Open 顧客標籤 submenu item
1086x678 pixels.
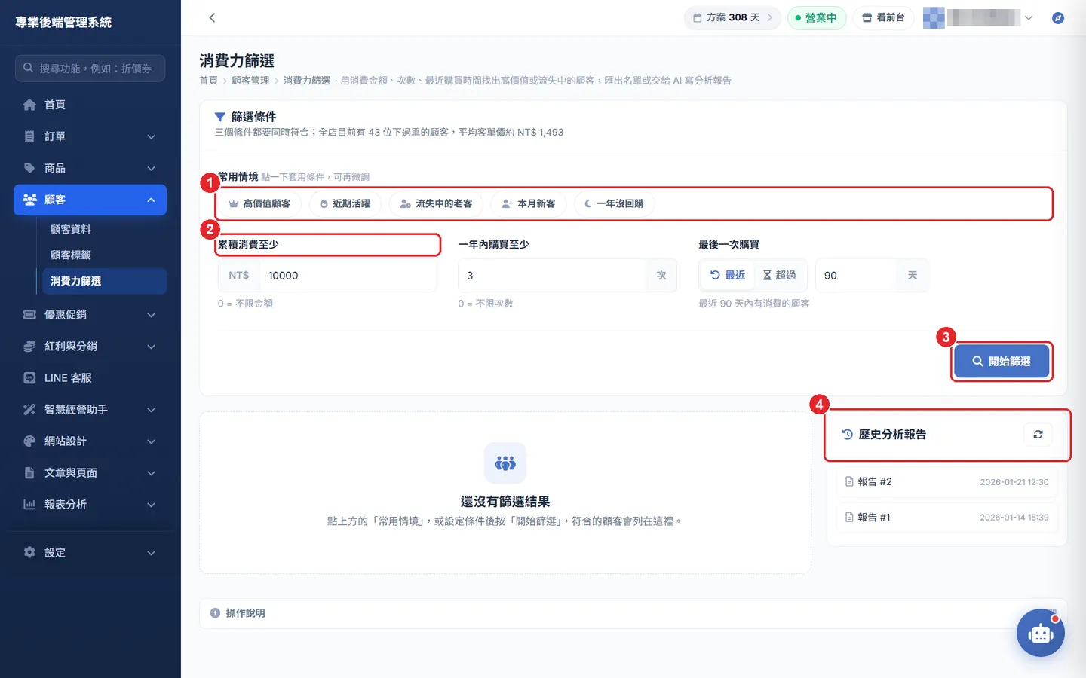(70, 255)
